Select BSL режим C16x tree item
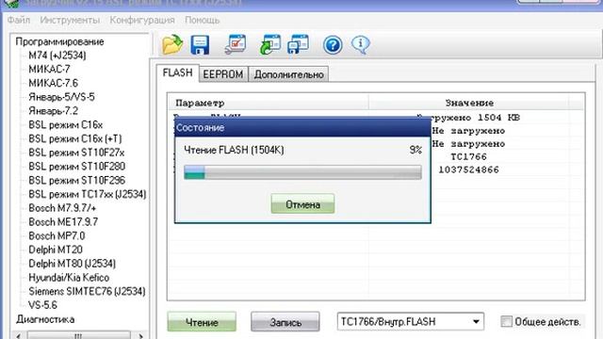 [x=66, y=125]
